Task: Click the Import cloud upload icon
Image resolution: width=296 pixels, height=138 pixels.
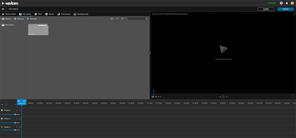Action: (3, 19)
